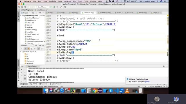Open the kunalClasses run configuration dropdown

(x=42, y=7)
